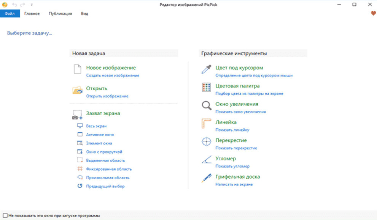
Task: Choose 'Окно с прокруткой' capture link
Action: pos(104,152)
